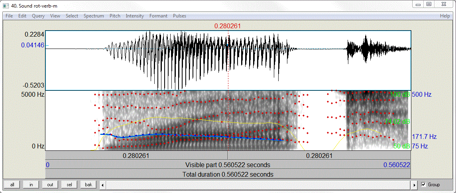Click the scrollbar right arrow

(415, 185)
